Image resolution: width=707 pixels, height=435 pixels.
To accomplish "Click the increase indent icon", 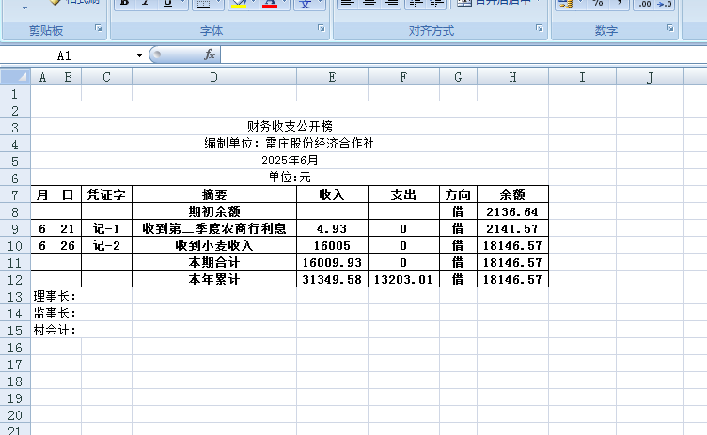I will pyautogui.click(x=435, y=3).
